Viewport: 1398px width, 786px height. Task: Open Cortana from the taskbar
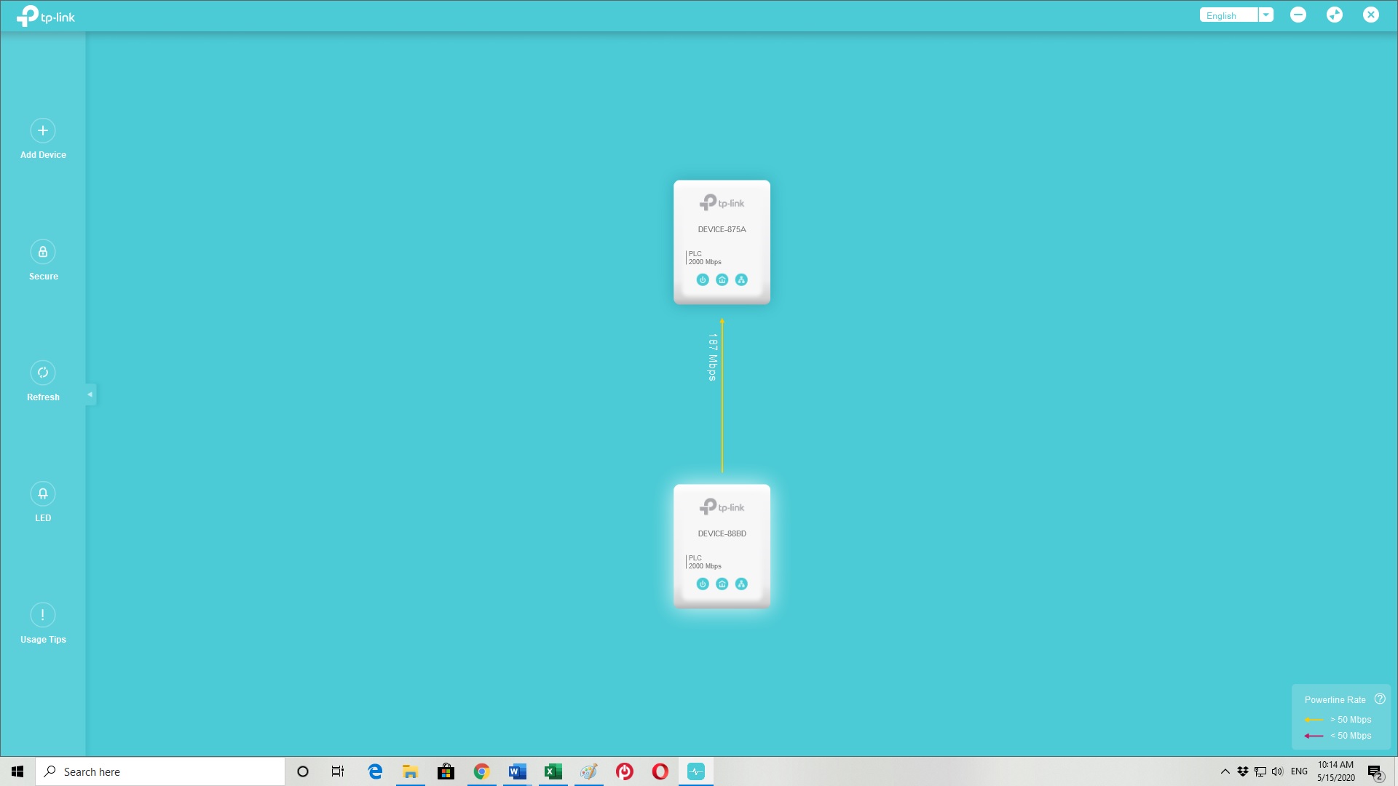point(303,771)
